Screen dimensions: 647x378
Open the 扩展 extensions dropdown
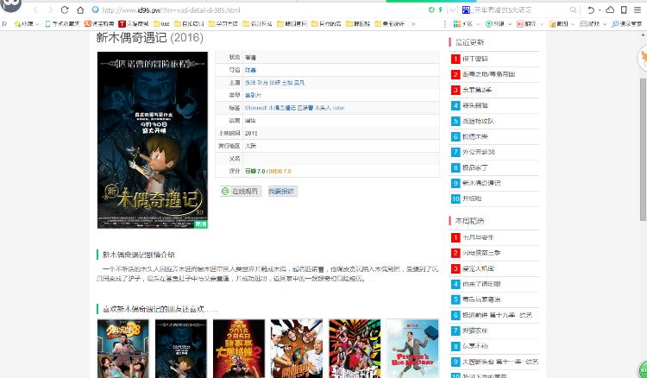pyautogui.click(x=465, y=24)
